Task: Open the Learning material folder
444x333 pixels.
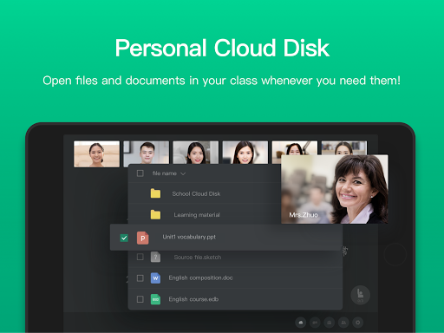Action: (204, 214)
